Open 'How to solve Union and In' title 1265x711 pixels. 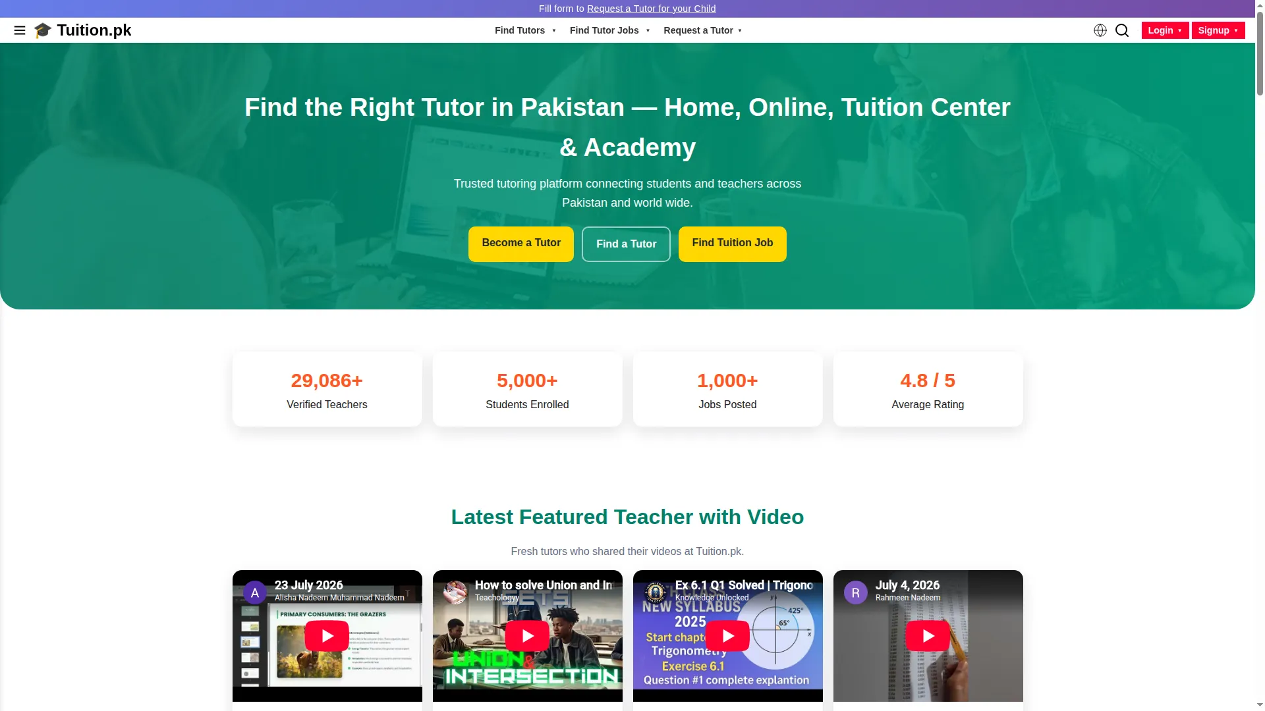click(x=544, y=585)
